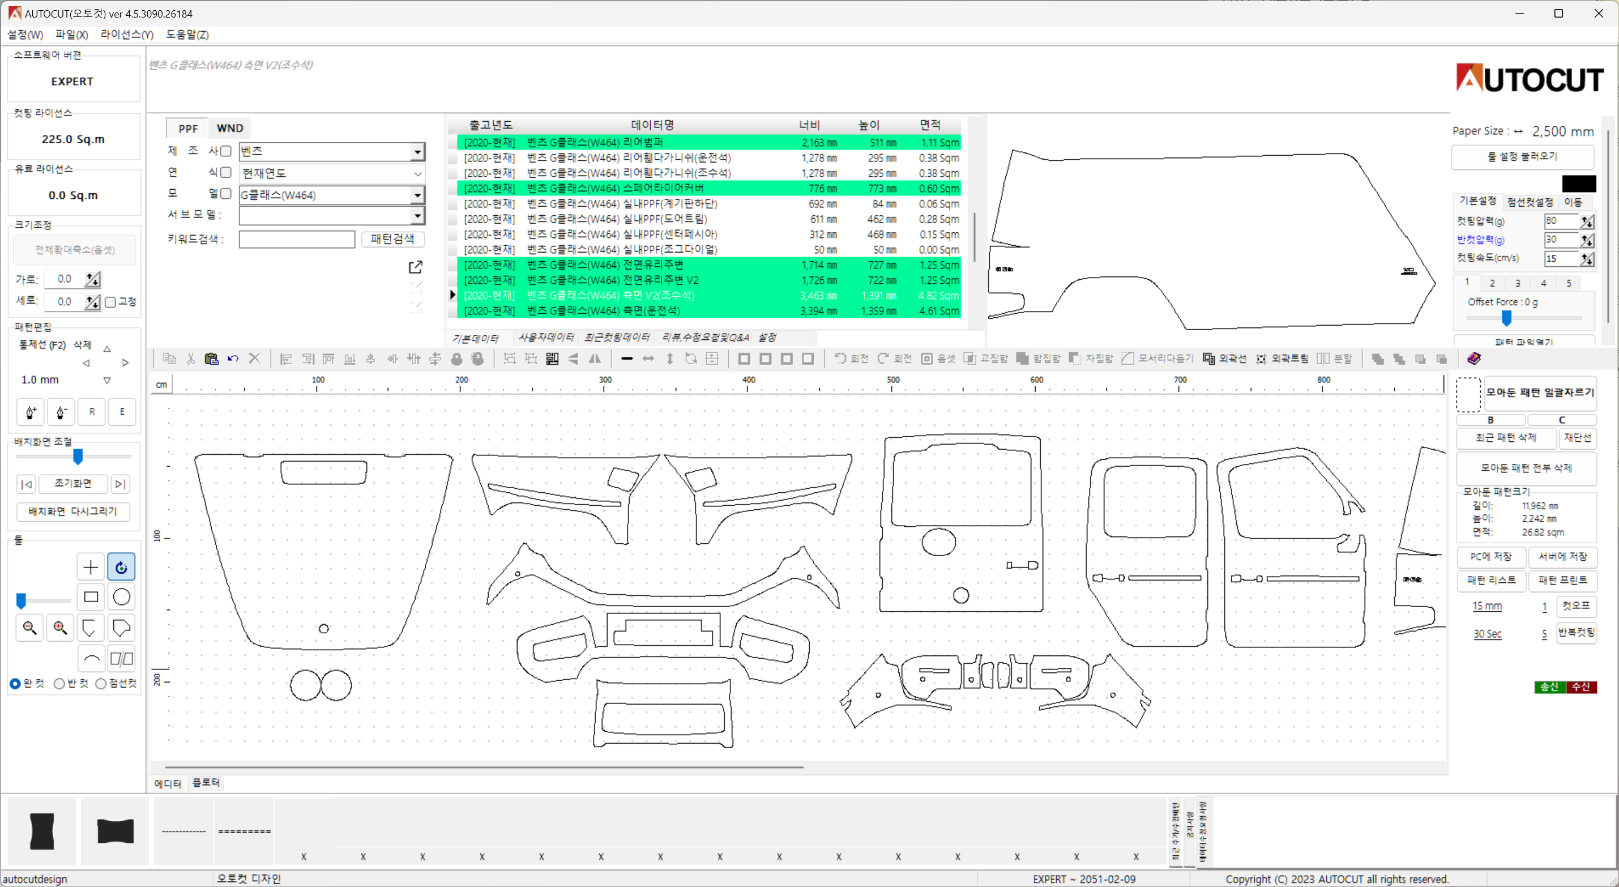The image size is (1619, 887).
Task: Open the empty 서브모델 dropdown
Action: tap(332, 216)
